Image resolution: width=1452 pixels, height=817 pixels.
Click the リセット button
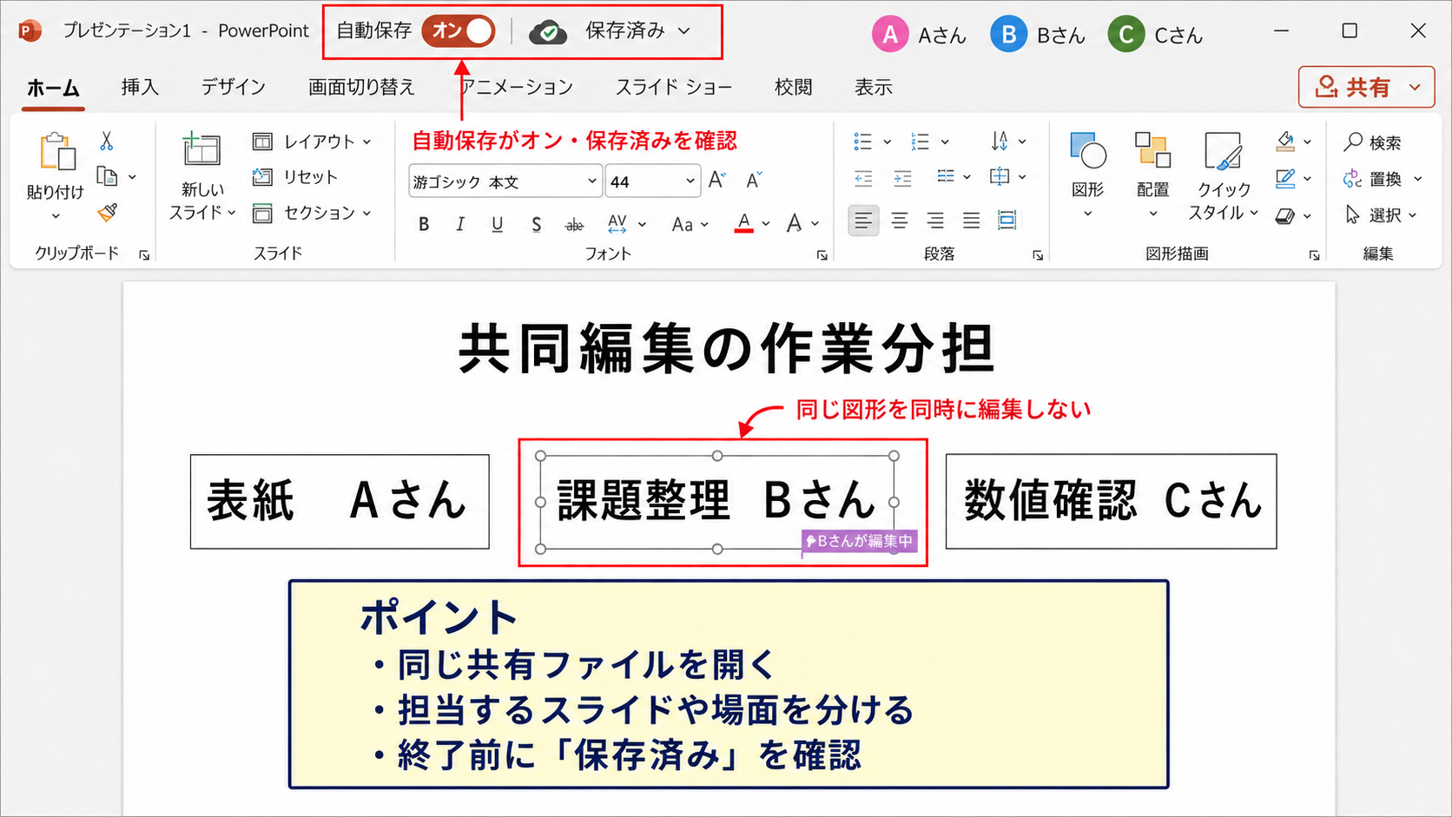tap(295, 177)
